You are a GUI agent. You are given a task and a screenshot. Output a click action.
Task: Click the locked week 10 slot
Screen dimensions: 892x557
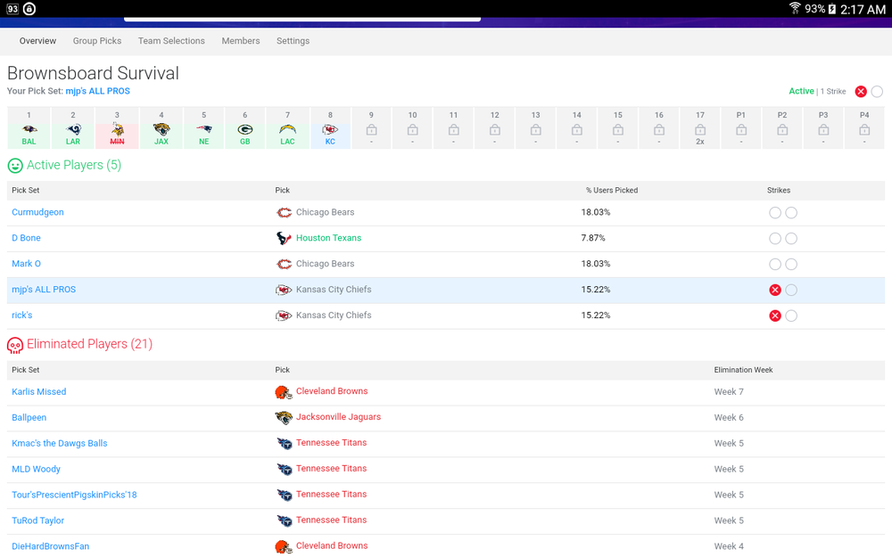tap(412, 128)
